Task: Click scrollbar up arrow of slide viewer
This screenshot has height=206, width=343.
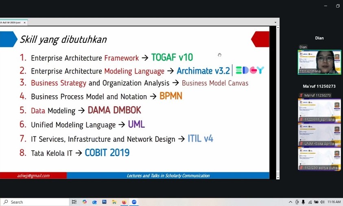Action: tap(278, 28)
